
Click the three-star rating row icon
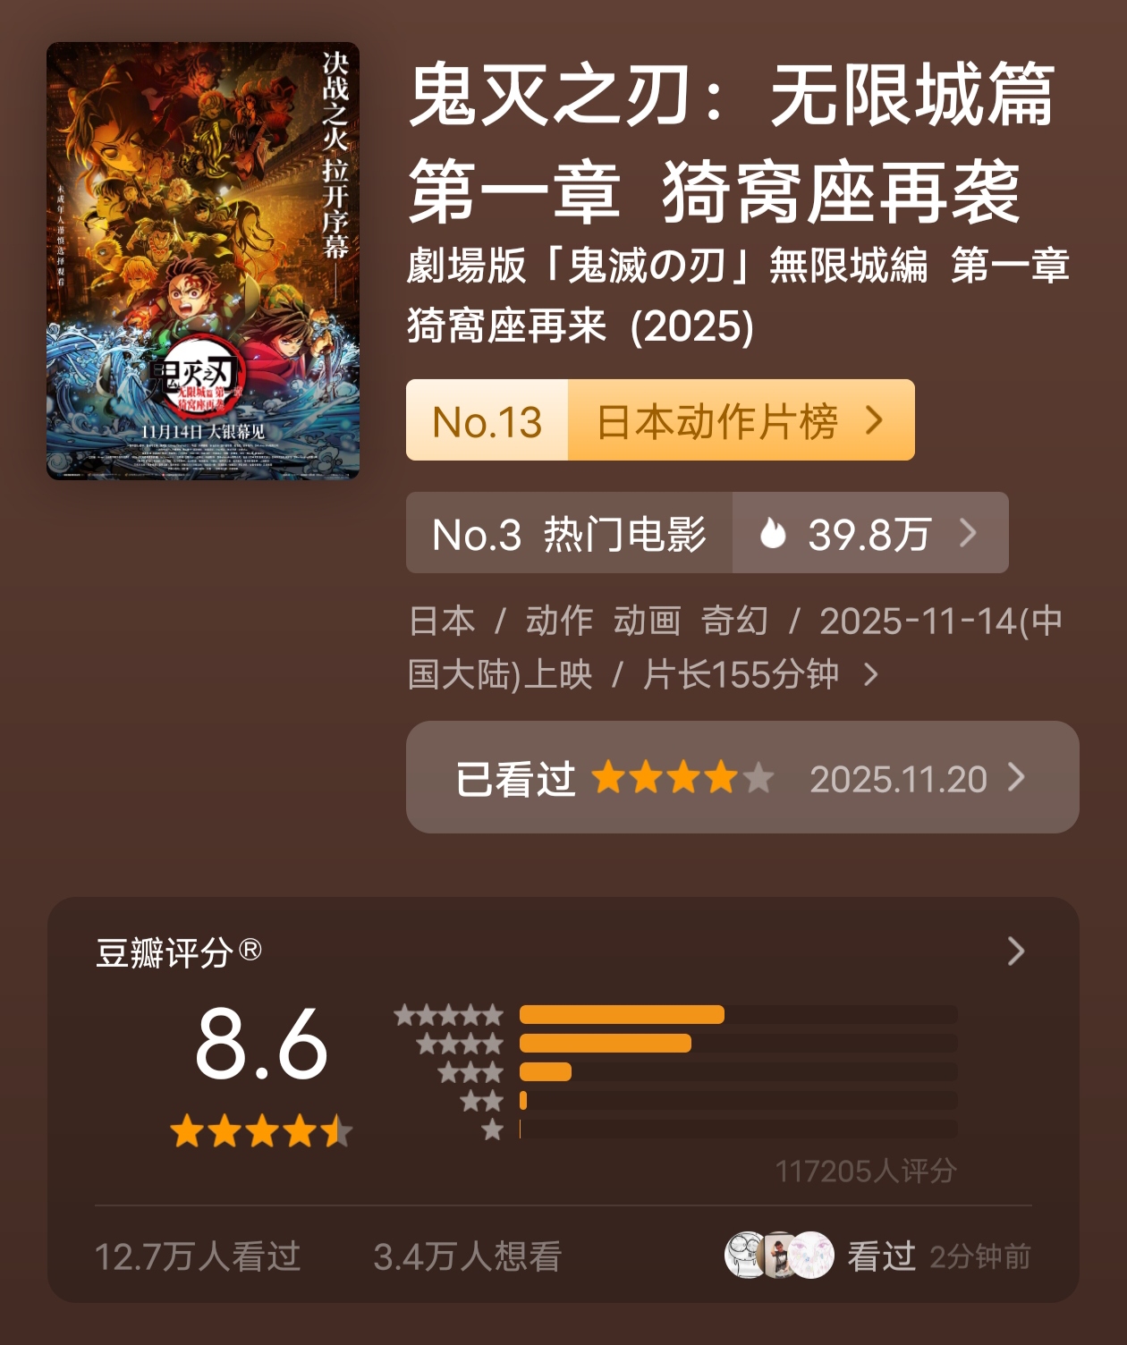point(470,1072)
